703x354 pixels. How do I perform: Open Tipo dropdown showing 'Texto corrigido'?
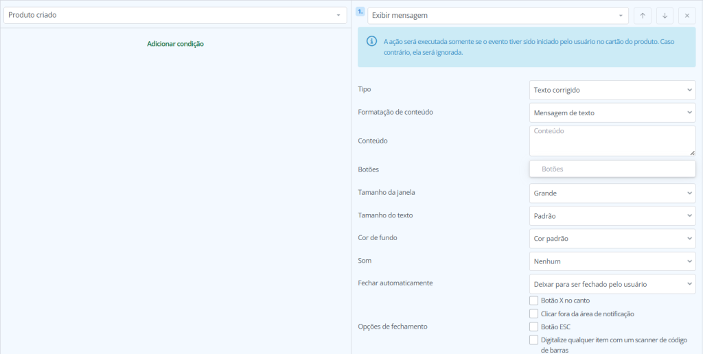(612, 90)
